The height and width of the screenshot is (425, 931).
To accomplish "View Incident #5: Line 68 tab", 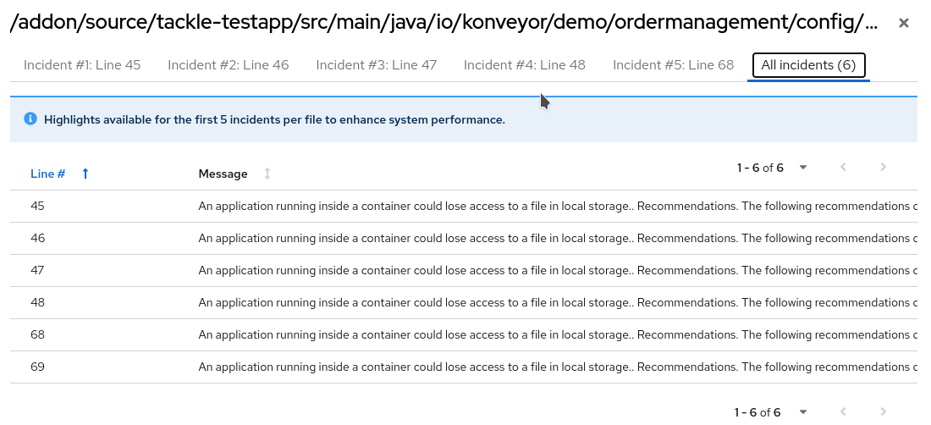I will point(673,65).
